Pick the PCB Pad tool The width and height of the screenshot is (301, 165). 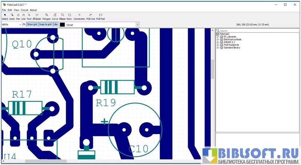(x=100, y=16)
